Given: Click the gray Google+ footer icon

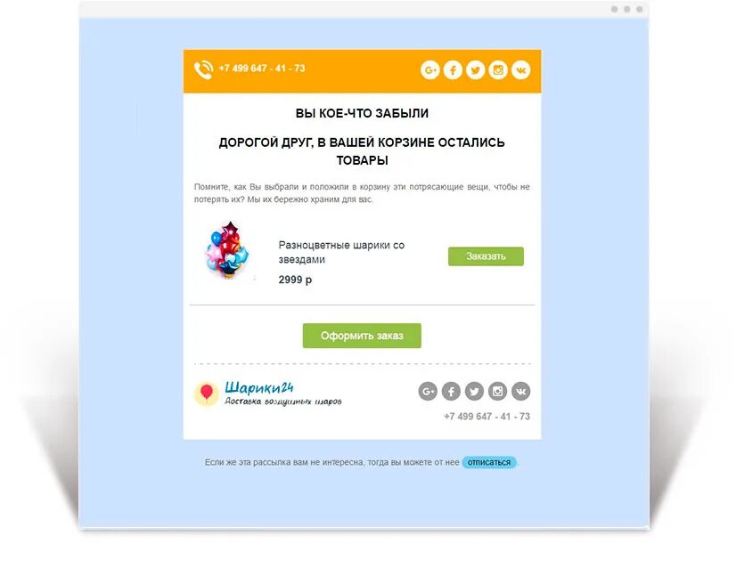Looking at the screenshot, I should click(x=428, y=391).
